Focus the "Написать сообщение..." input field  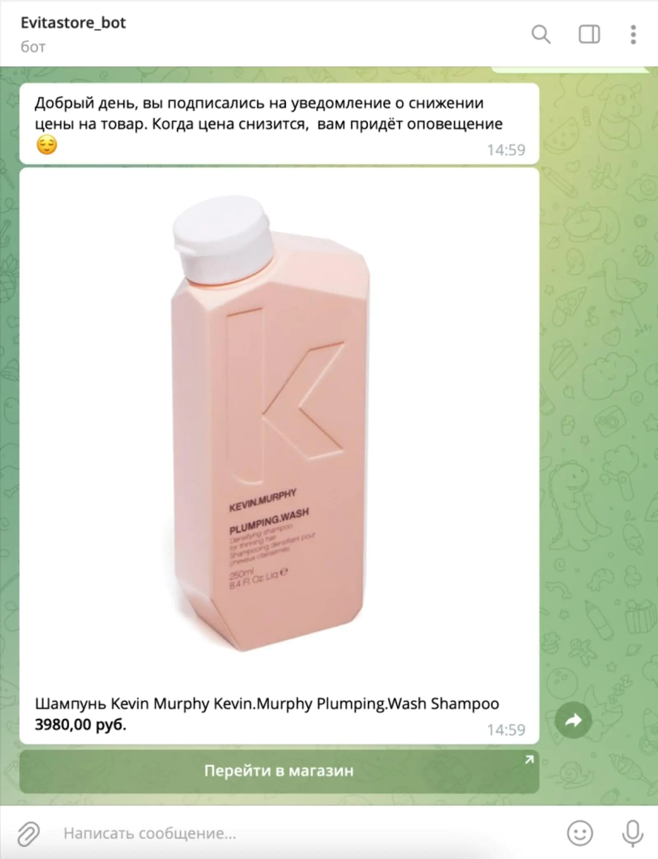click(304, 833)
